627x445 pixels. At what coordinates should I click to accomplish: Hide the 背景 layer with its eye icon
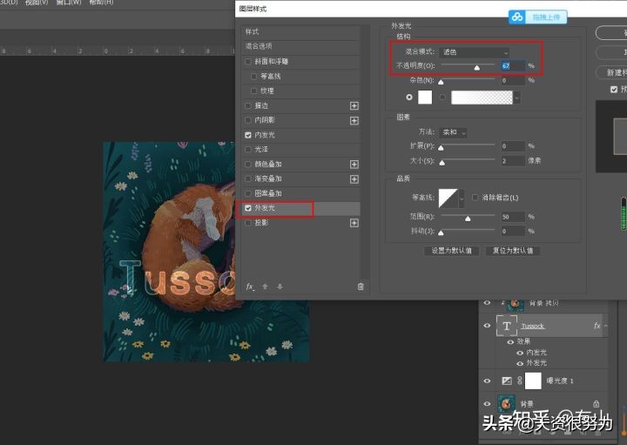coord(487,404)
